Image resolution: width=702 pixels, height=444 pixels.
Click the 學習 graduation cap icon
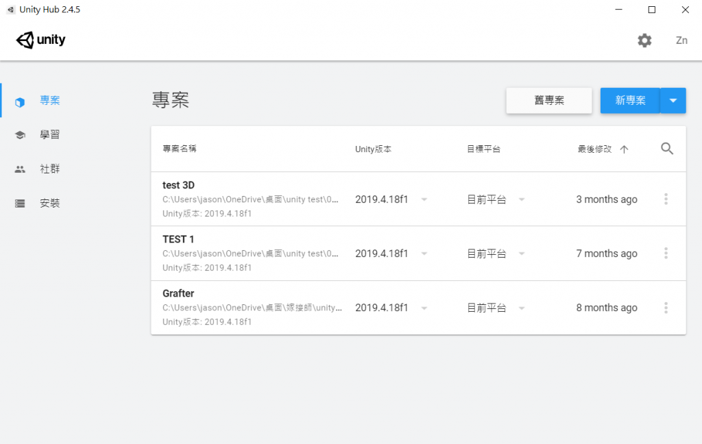[x=20, y=135]
